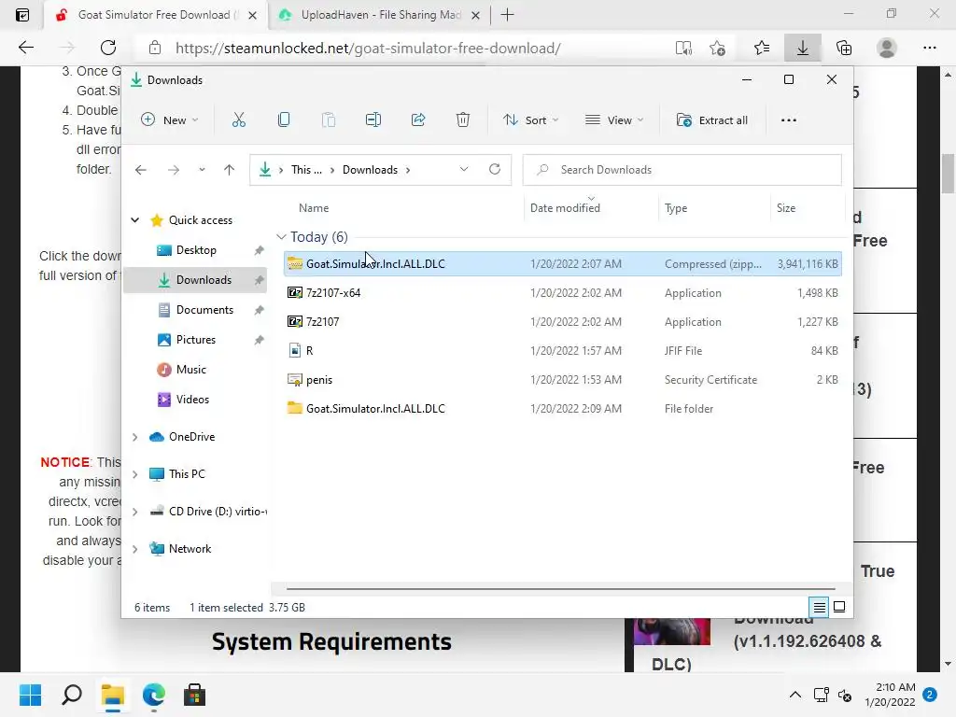Open the View dropdown
This screenshot has width=956, height=717.
(x=614, y=120)
